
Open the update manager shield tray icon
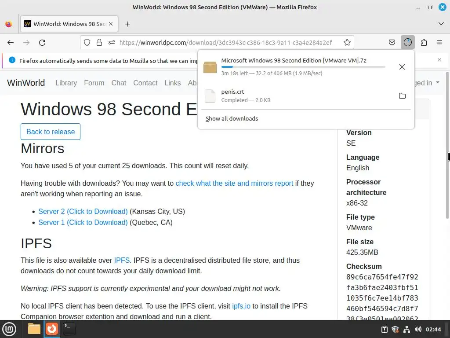pyautogui.click(x=395, y=329)
